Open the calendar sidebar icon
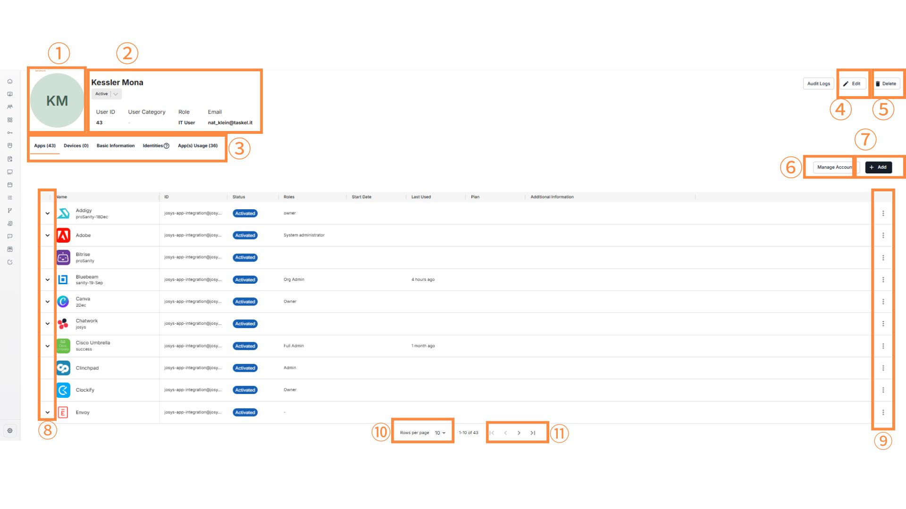The width and height of the screenshot is (906, 509). 10,185
